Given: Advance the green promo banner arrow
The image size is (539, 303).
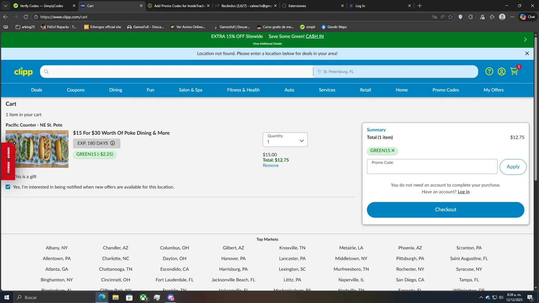Looking at the screenshot, I should pos(525,39).
